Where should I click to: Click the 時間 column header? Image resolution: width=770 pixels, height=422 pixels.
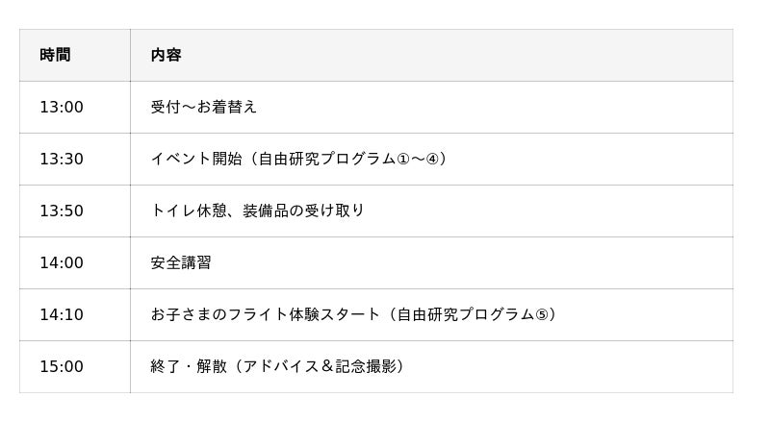pos(55,55)
